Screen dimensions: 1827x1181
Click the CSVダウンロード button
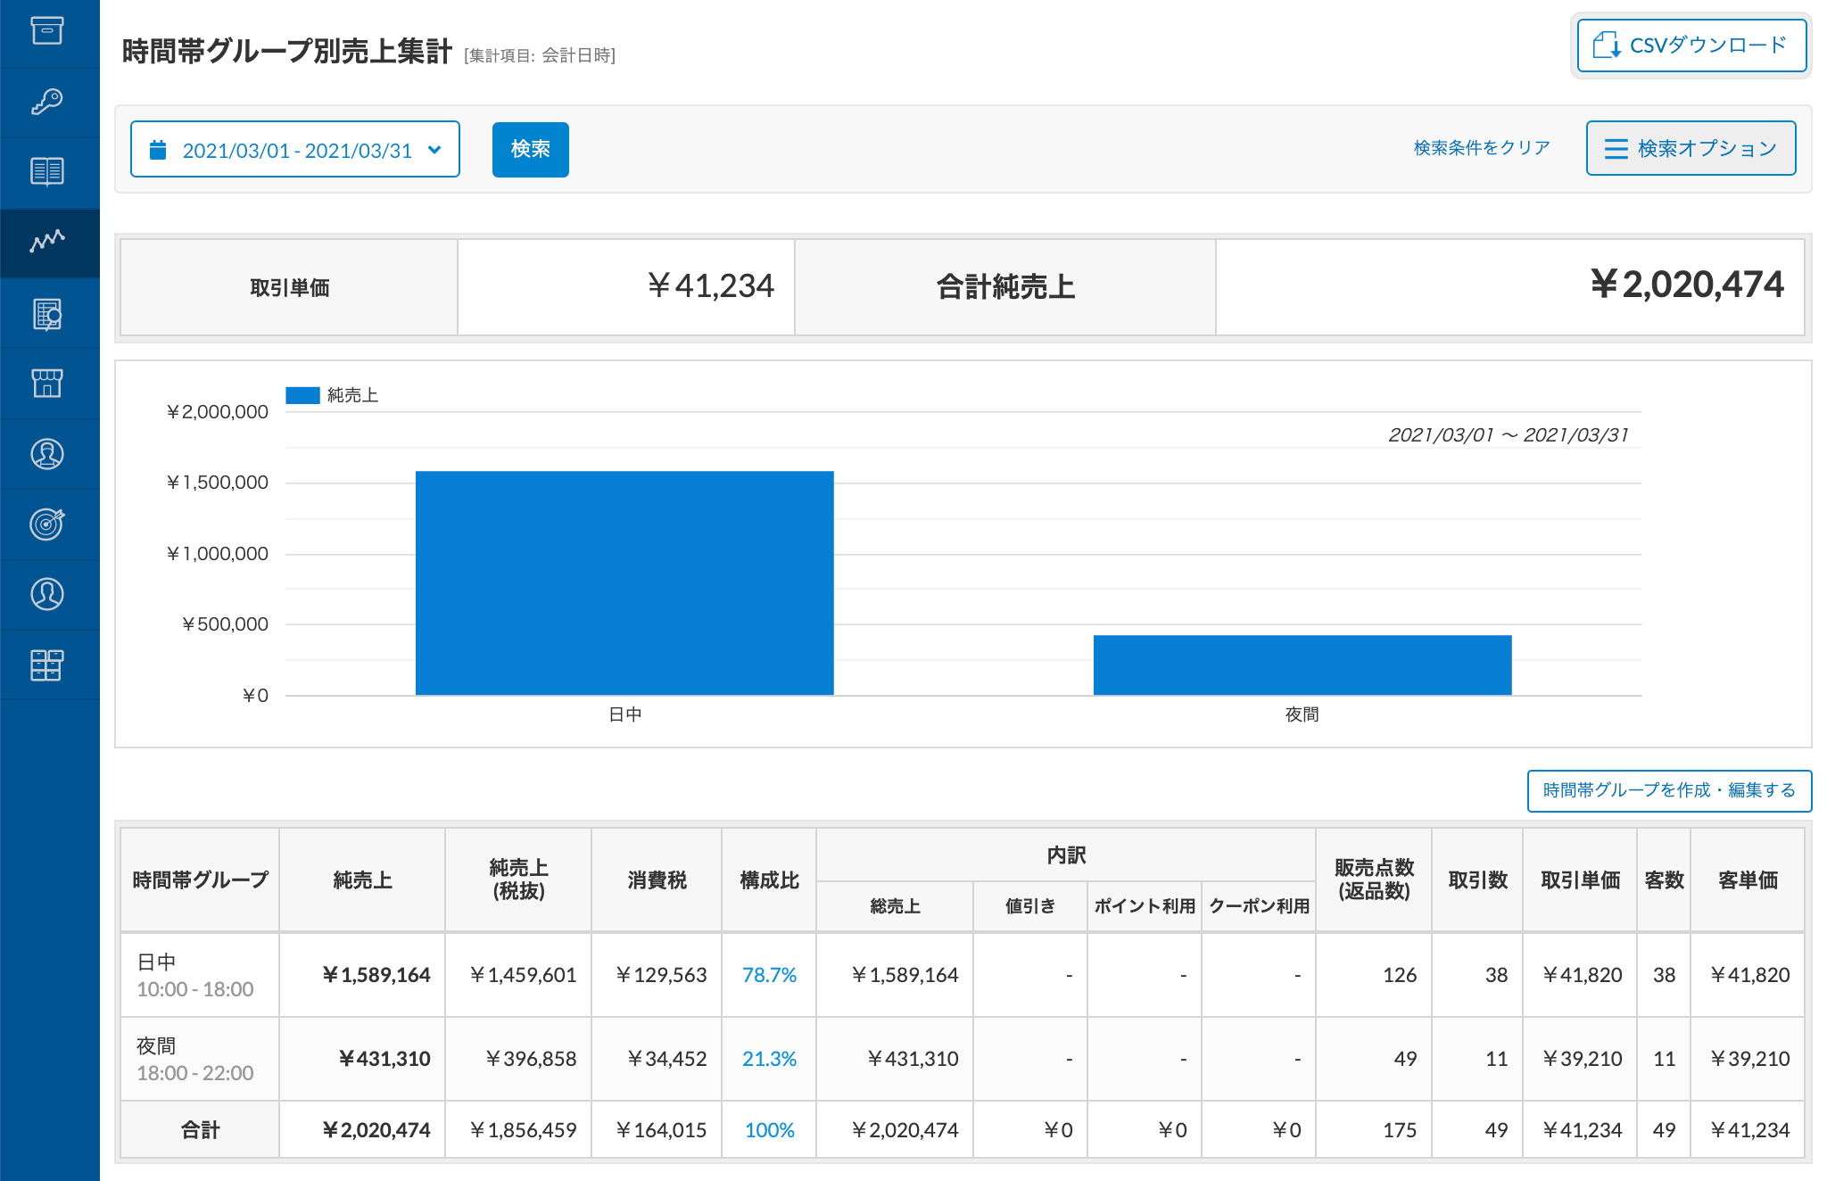(1691, 45)
